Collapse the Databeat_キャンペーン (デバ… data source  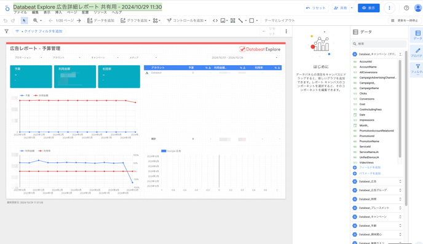click(400, 54)
